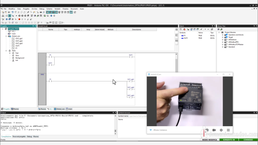The image size is (258, 145).
Task: Select the Background task
Action: click(20, 58)
